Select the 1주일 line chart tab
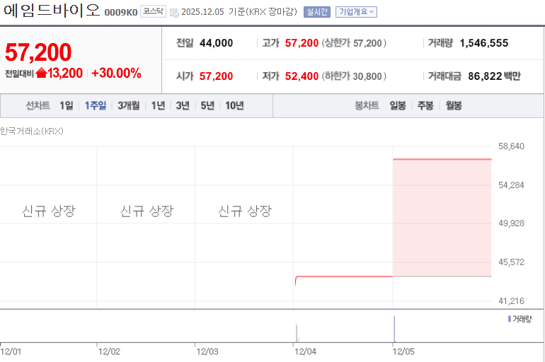This screenshot has height=362, width=545. click(96, 105)
